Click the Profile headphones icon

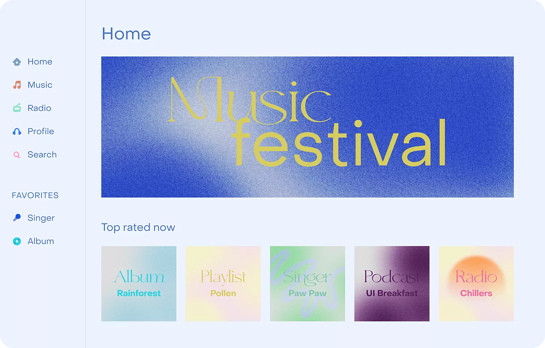pyautogui.click(x=17, y=131)
